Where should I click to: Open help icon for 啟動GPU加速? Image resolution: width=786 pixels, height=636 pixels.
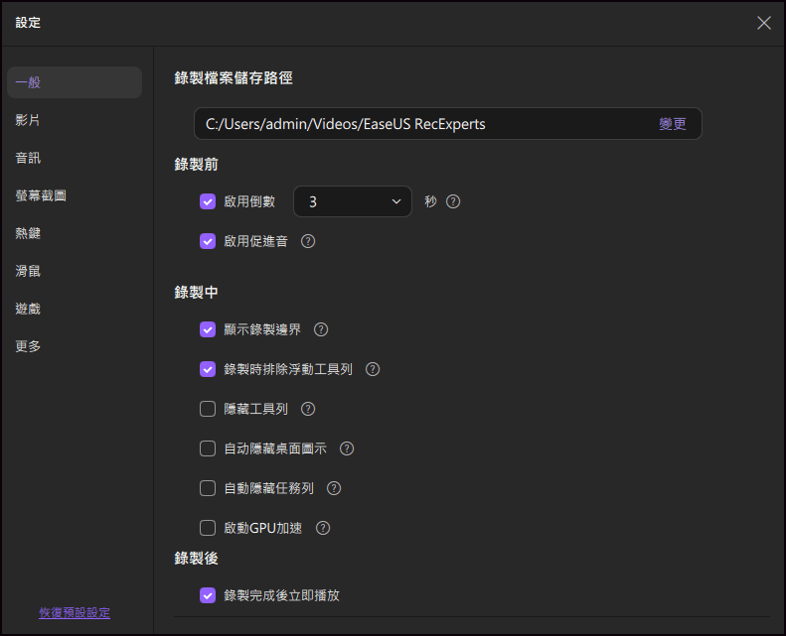pos(323,528)
